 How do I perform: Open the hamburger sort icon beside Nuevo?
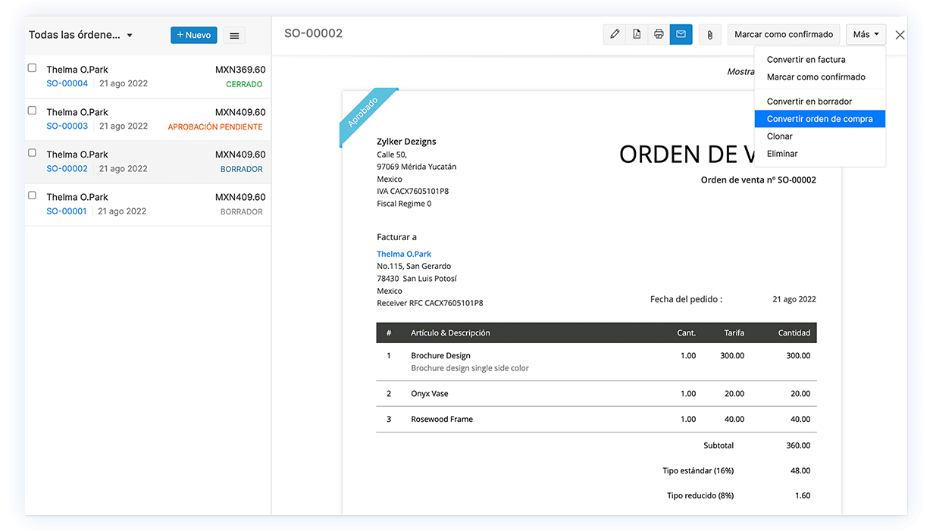coord(233,35)
